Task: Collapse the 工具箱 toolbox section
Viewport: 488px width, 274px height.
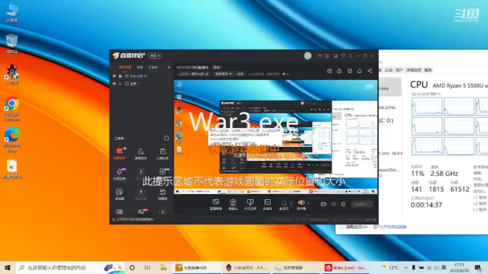Action: (167, 138)
